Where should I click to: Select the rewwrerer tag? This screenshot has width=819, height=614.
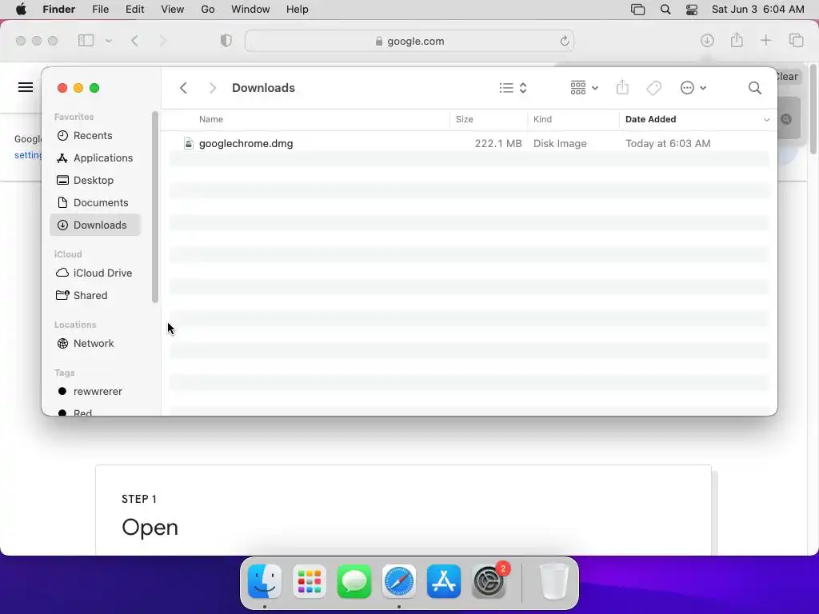(96, 392)
